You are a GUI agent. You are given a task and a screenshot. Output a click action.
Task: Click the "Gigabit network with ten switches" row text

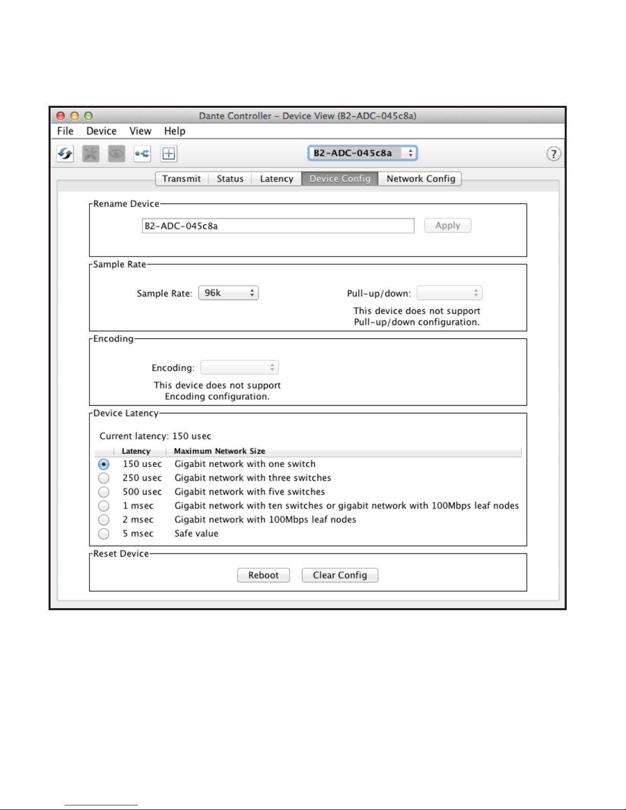(x=346, y=505)
